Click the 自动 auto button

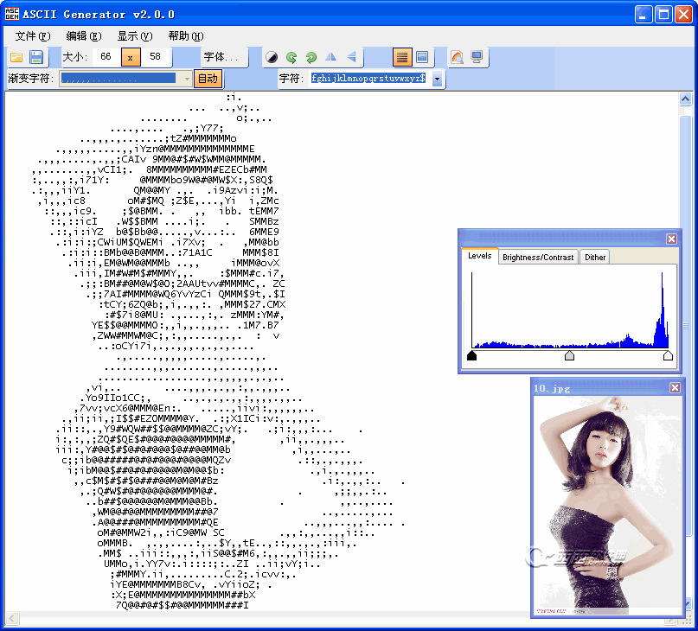[208, 79]
